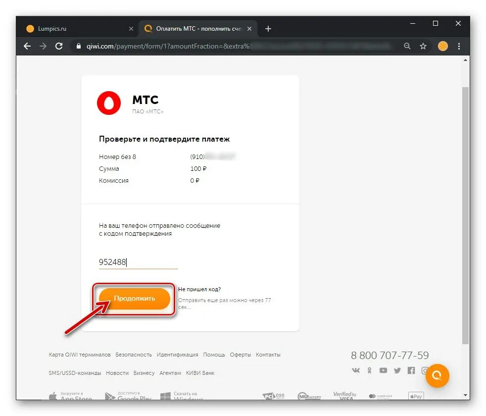Click the heading Проверьте и подтвердите платеж
Screen dimensions: 486x416
click(x=164, y=139)
